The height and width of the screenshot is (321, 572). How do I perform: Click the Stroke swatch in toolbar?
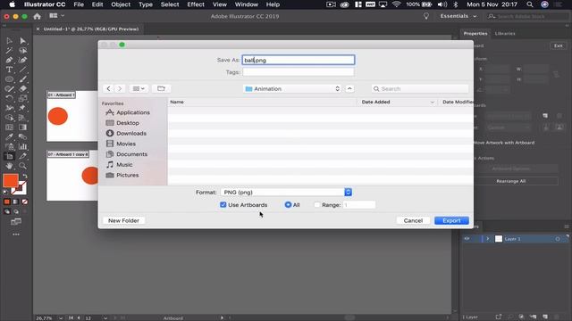pos(20,188)
